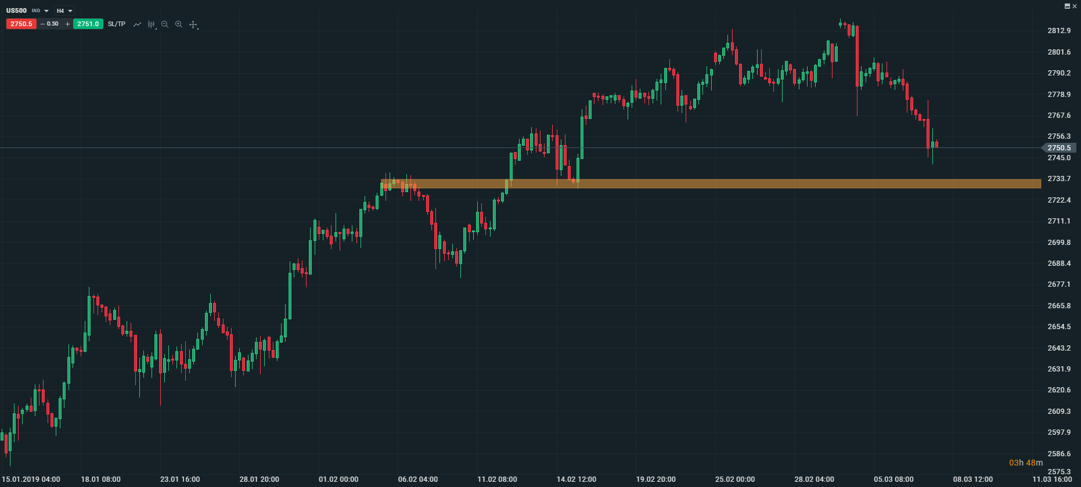Click the 25.02 00:00 time axis label
This screenshot has width=1081, height=487.
click(x=735, y=479)
